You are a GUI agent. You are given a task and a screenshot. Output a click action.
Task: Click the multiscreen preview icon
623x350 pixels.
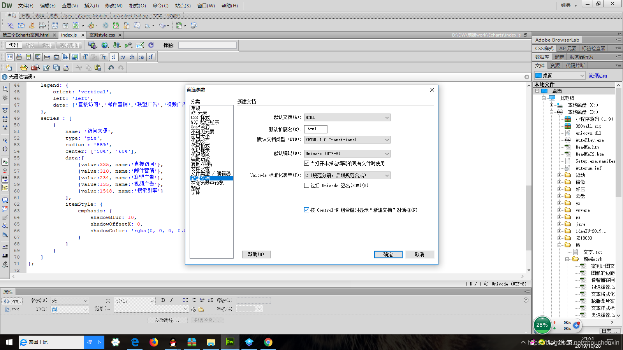point(92,45)
